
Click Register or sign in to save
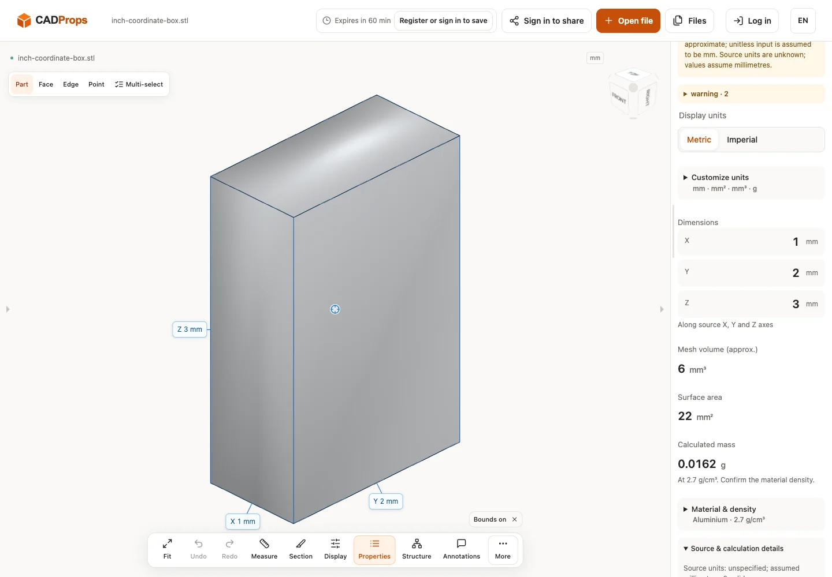coord(443,21)
